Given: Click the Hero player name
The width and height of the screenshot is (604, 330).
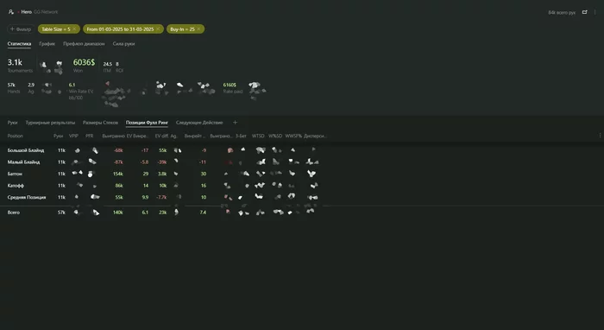Looking at the screenshot, I should pyautogui.click(x=26, y=12).
